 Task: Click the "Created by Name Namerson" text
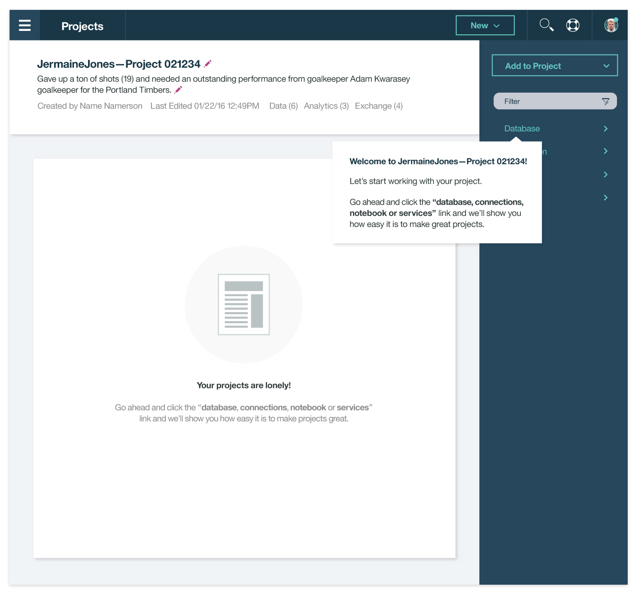coord(90,106)
